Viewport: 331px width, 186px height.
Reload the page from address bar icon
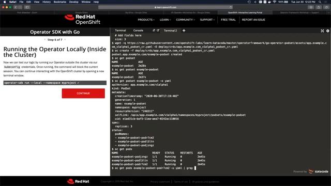231,7
